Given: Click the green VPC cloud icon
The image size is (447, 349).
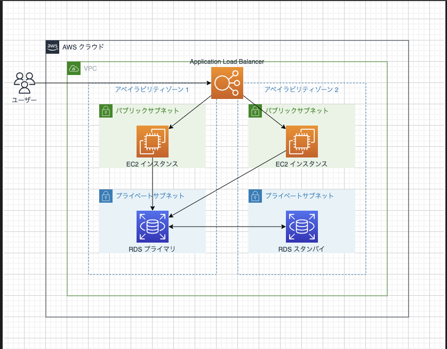Looking at the screenshot, I should click(74, 68).
